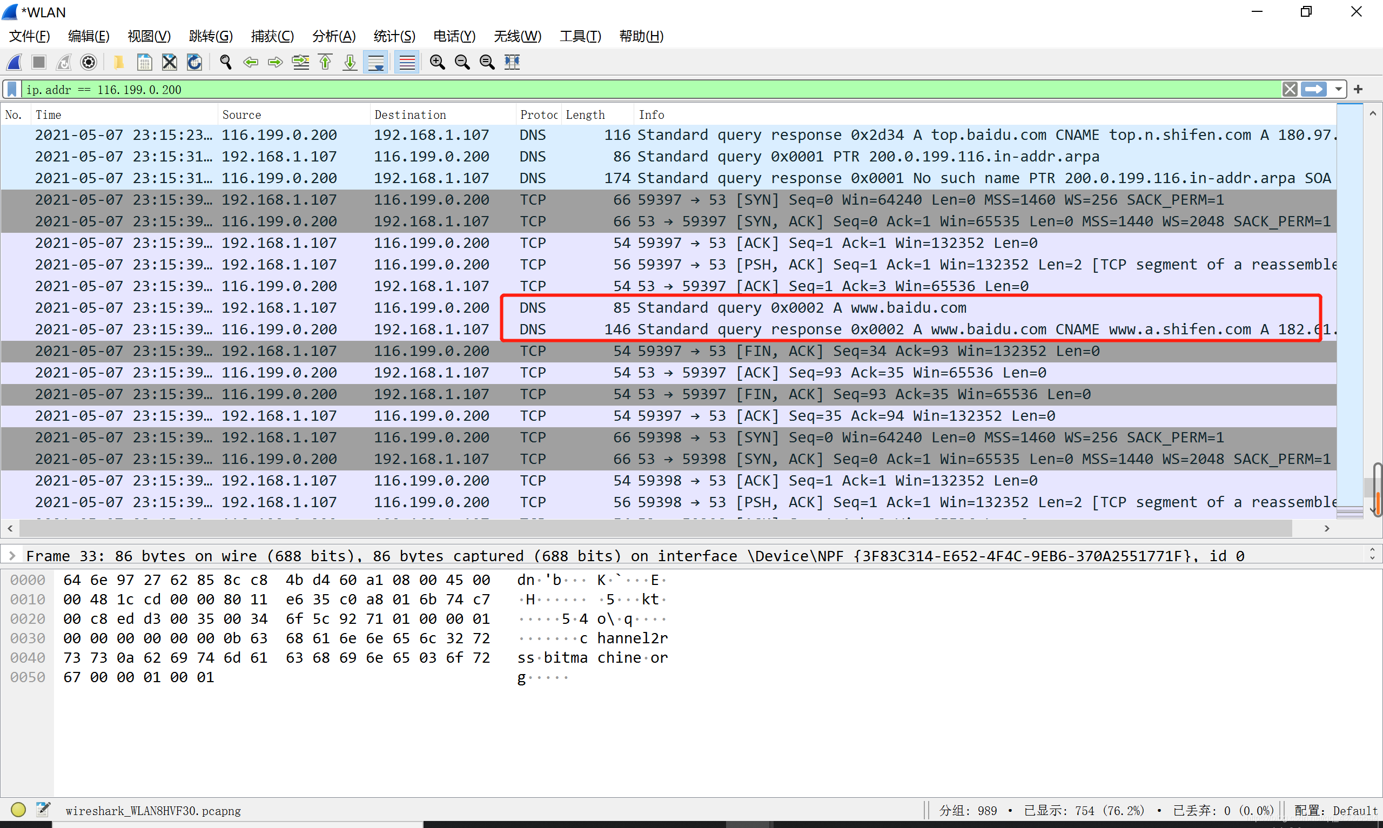Add a filter button with plus
The height and width of the screenshot is (828, 1383).
click(x=1358, y=89)
